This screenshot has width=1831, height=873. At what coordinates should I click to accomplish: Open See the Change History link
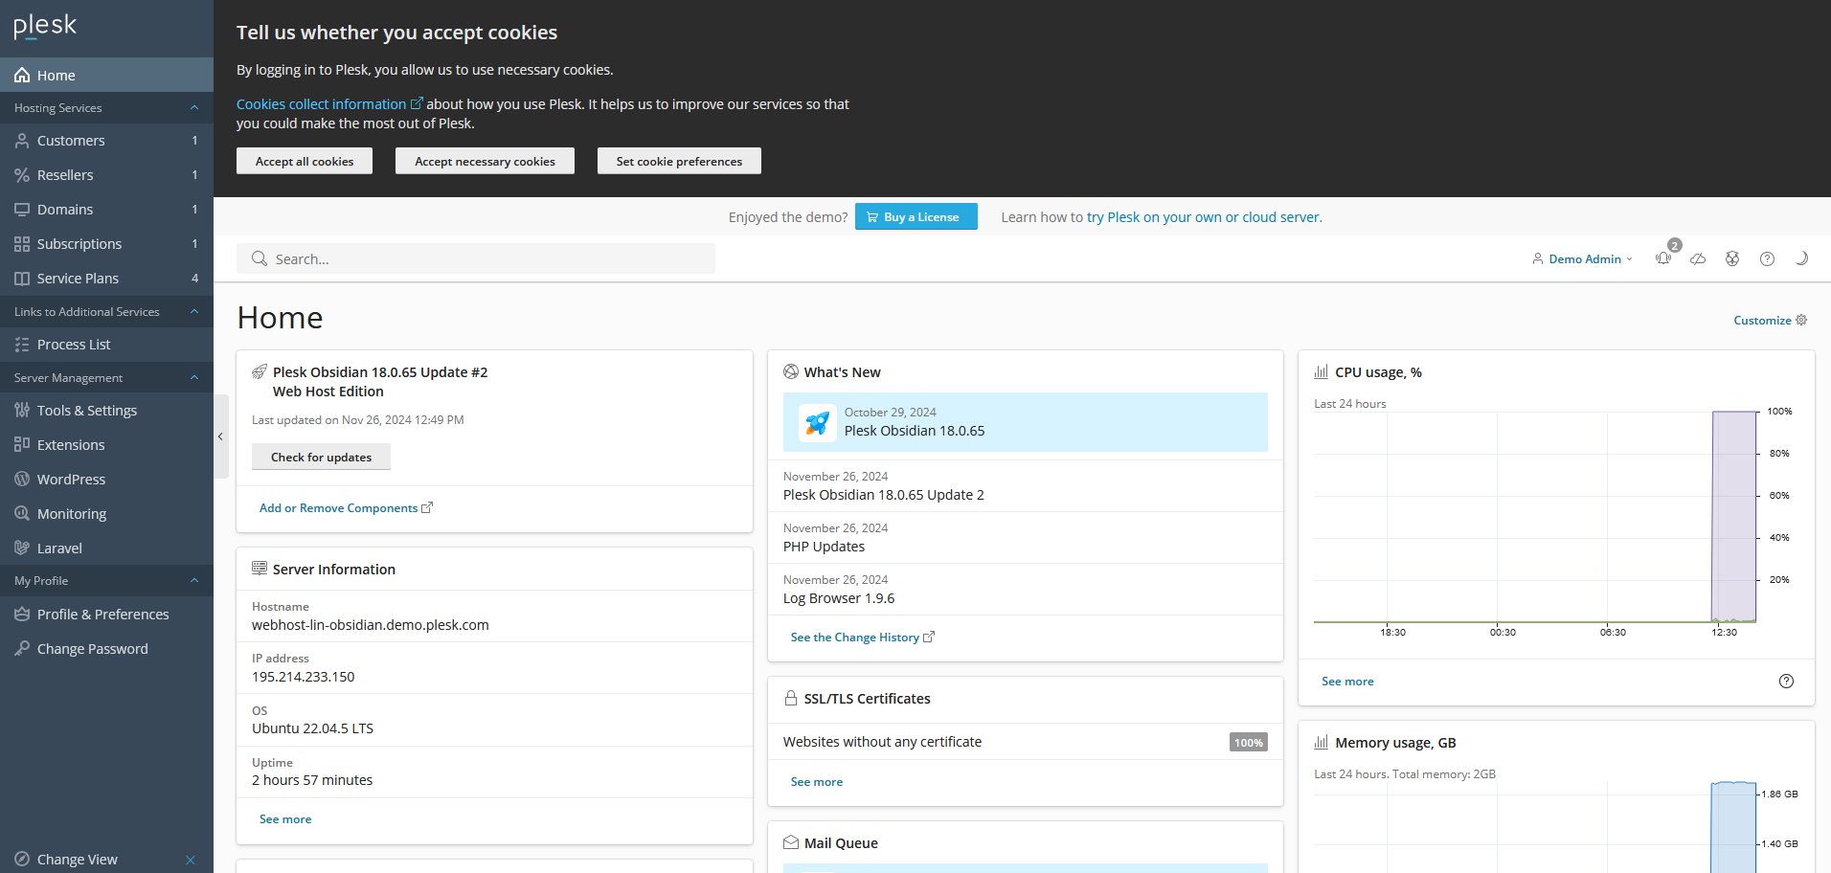click(855, 637)
